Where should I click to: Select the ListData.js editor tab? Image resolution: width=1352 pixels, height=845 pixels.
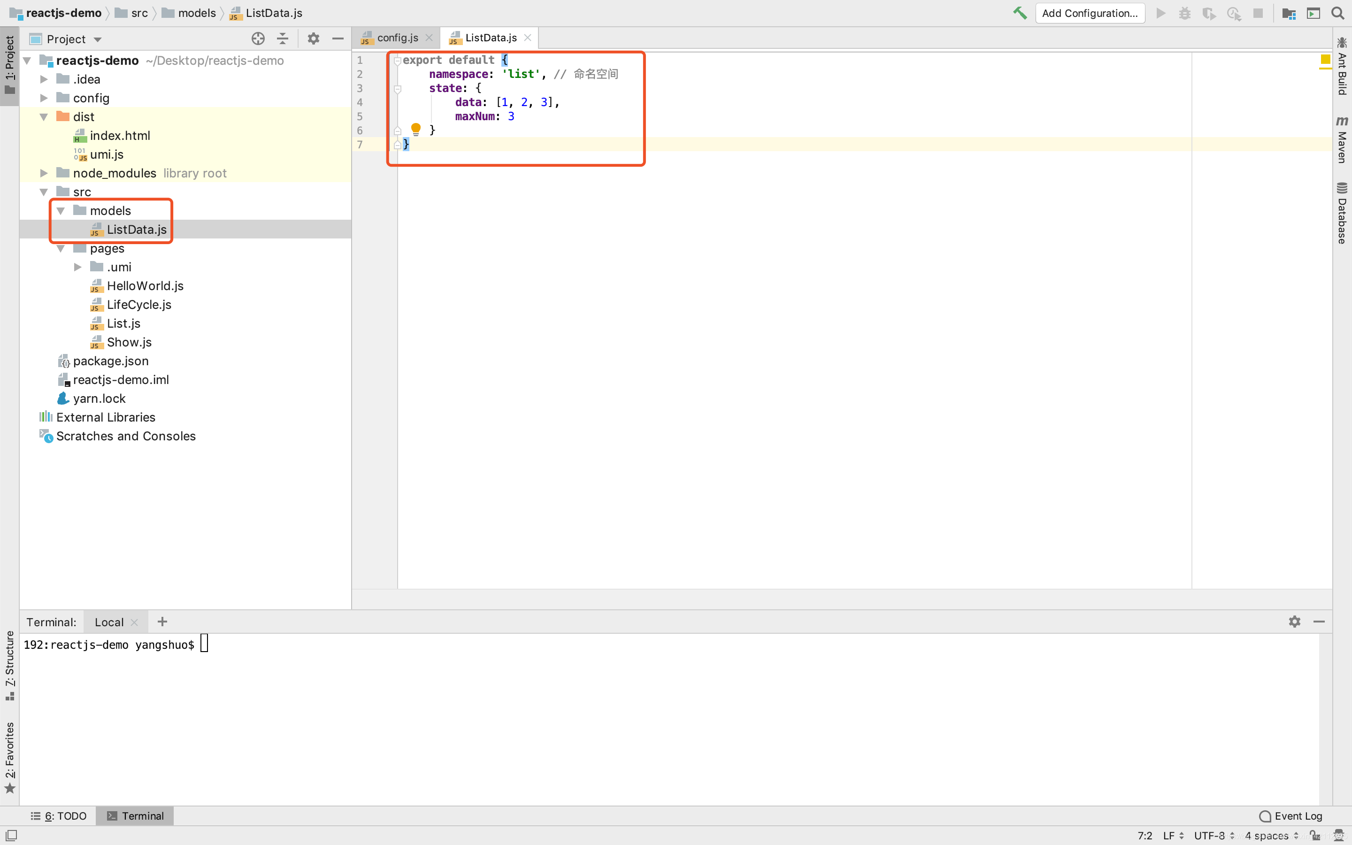(490, 38)
